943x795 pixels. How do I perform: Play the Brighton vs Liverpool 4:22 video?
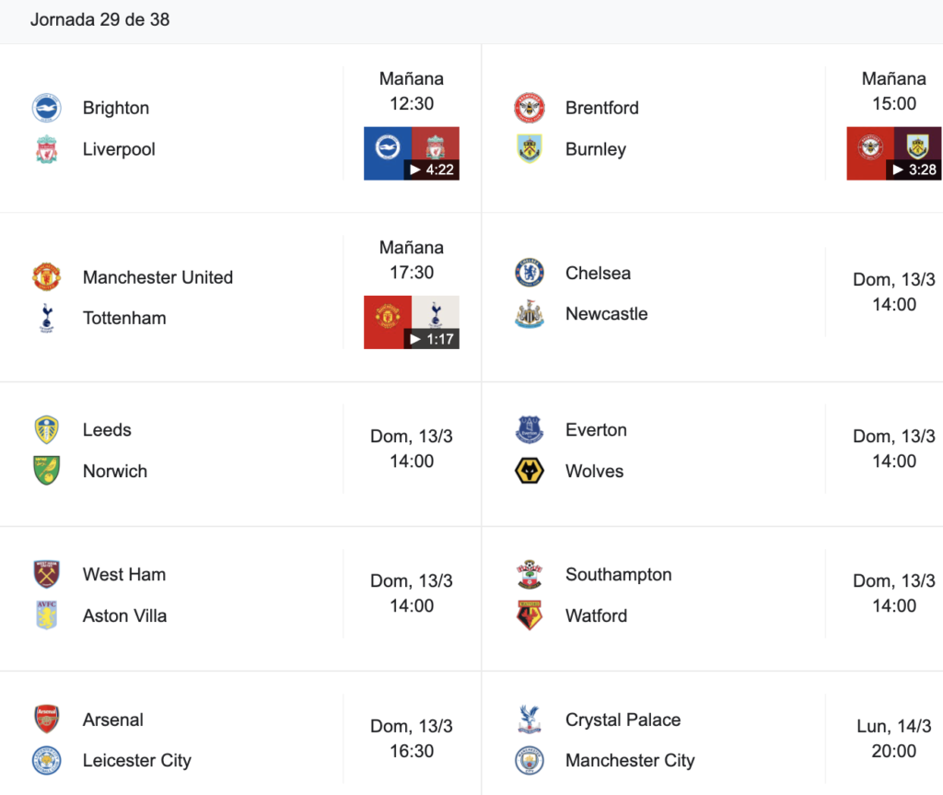pyautogui.click(x=412, y=154)
